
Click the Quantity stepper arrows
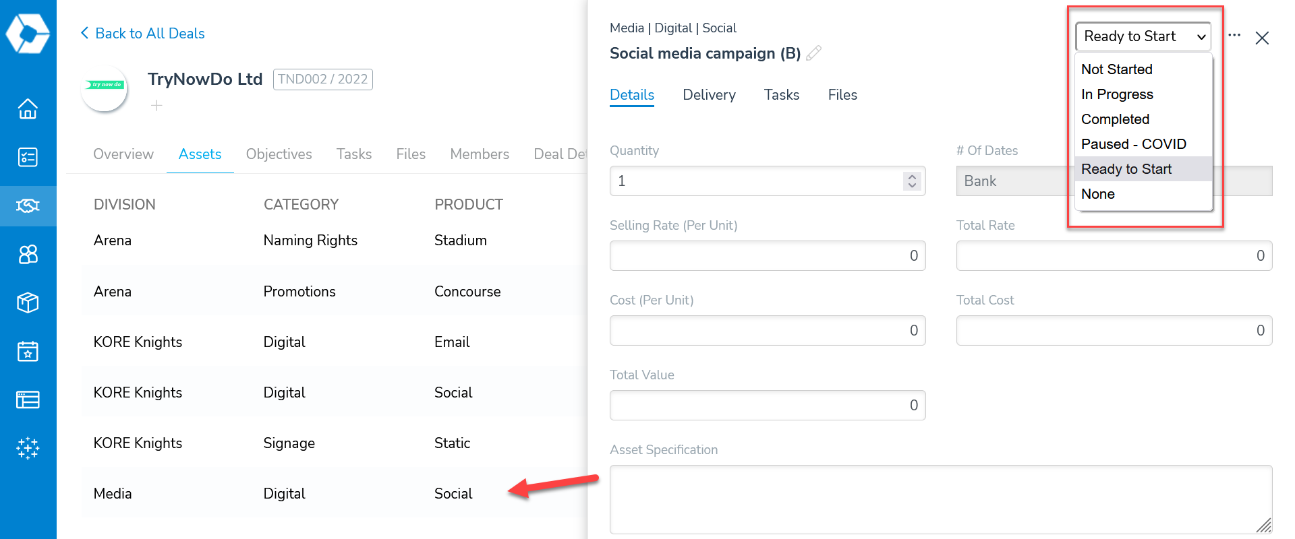[x=912, y=181]
